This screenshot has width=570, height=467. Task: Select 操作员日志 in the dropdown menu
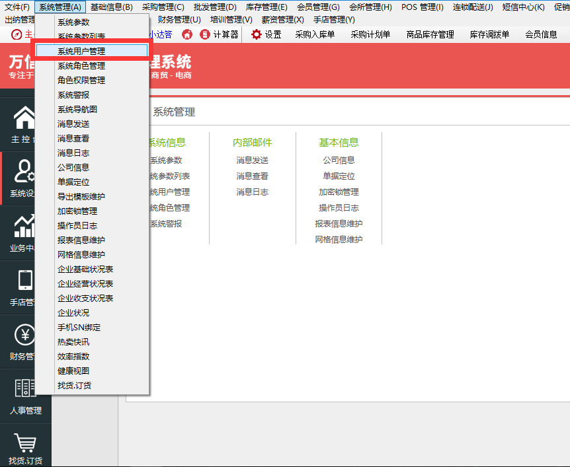tap(77, 225)
